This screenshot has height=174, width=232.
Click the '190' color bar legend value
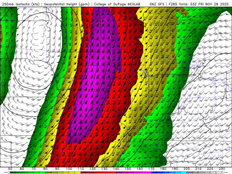[x=175, y=169]
